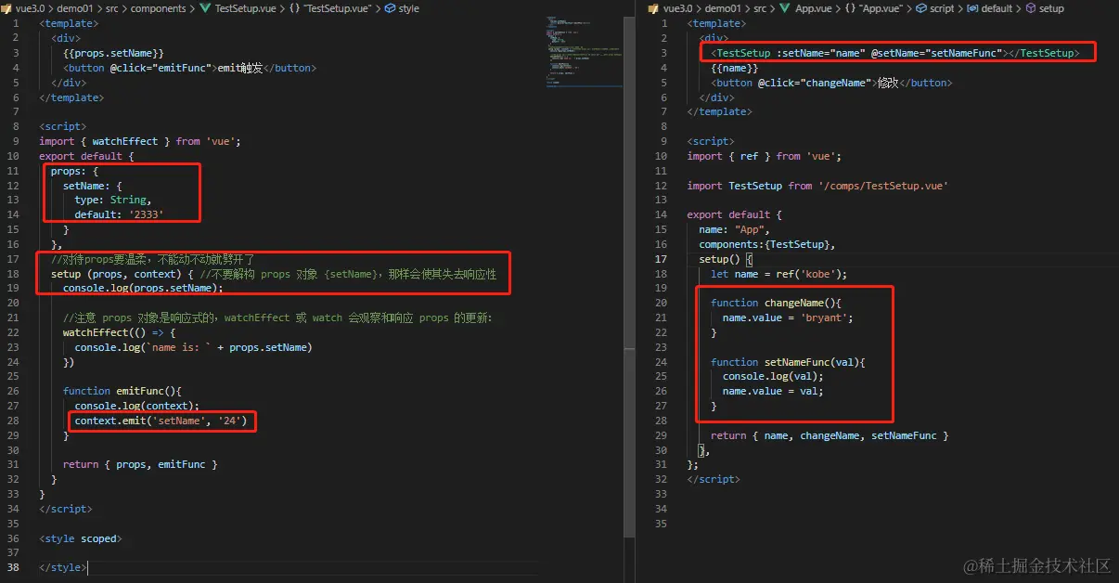Click the folder icon before right vue3.0 breadcrumb
This screenshot has height=583, width=1119.
[x=654, y=8]
